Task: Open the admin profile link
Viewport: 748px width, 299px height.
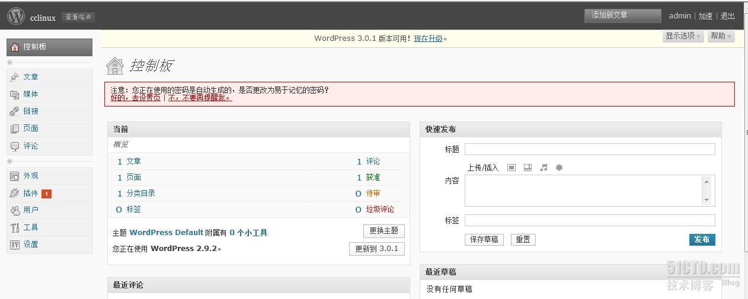Action: [680, 16]
